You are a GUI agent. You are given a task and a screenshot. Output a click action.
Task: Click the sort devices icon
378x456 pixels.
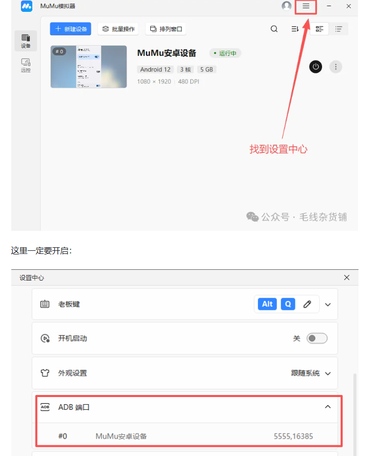pos(295,29)
